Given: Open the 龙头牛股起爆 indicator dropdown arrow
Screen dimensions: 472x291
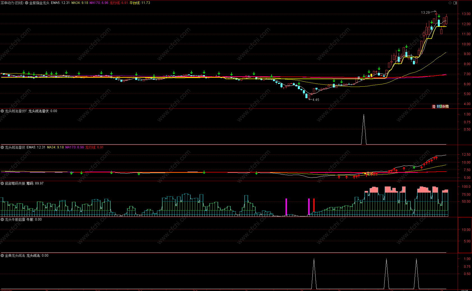Looking at the screenshot, I should pyautogui.click(x=2, y=219).
